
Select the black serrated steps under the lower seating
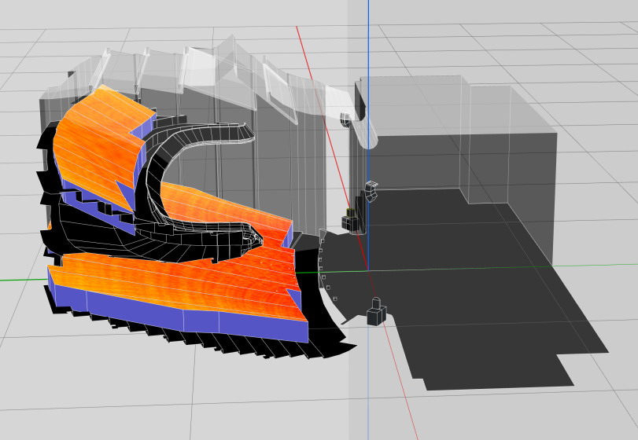coord(236,343)
